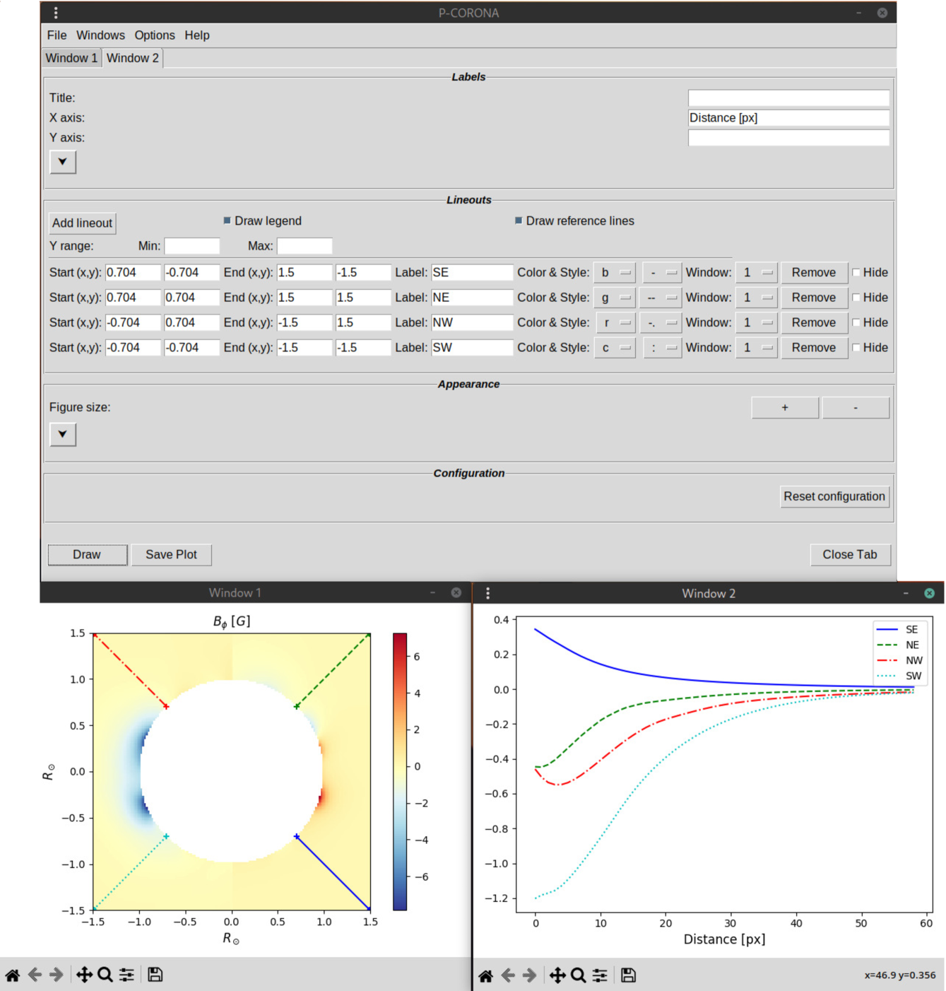Go back in Window 2 plot toolbar
The width and height of the screenshot is (946, 991).
508,975
